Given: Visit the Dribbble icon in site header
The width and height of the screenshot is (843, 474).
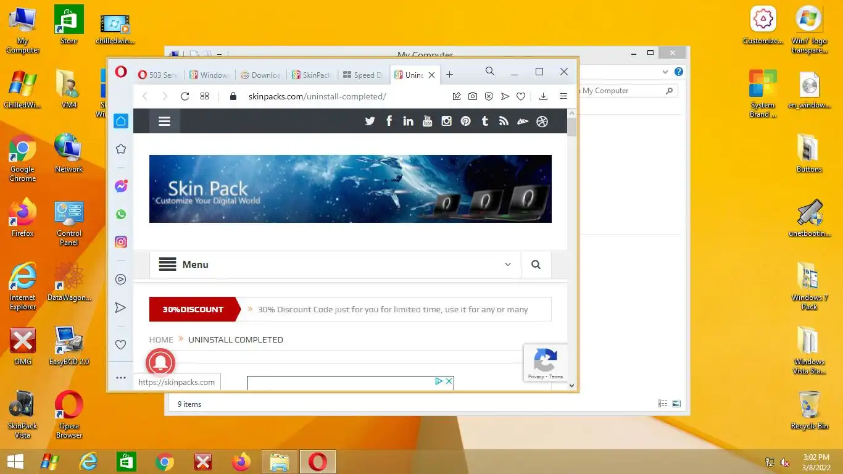Looking at the screenshot, I should [542, 122].
